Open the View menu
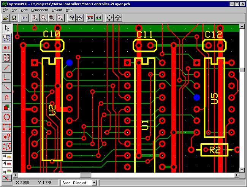The image size is (247, 187). [24, 10]
